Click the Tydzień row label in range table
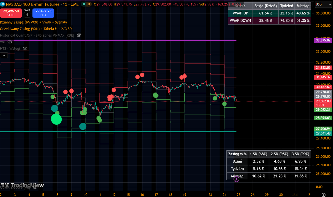333x197 pixels. [237, 169]
